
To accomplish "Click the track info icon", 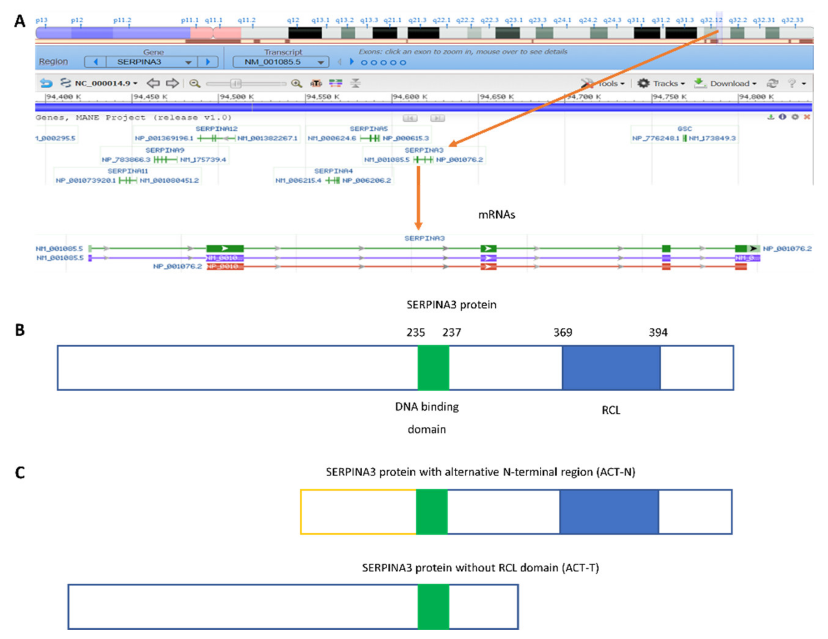I will [x=782, y=117].
